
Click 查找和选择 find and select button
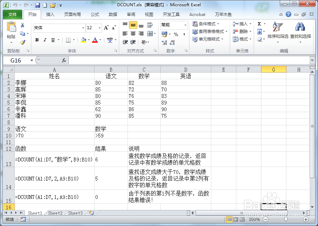point(301,32)
